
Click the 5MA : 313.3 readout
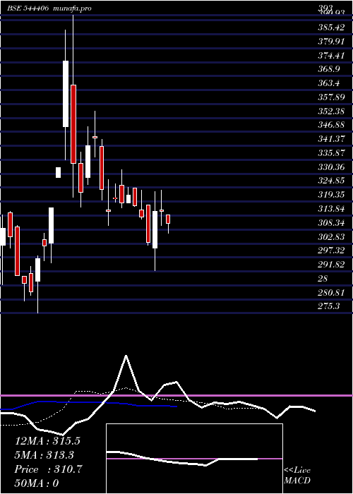pyautogui.click(x=44, y=455)
